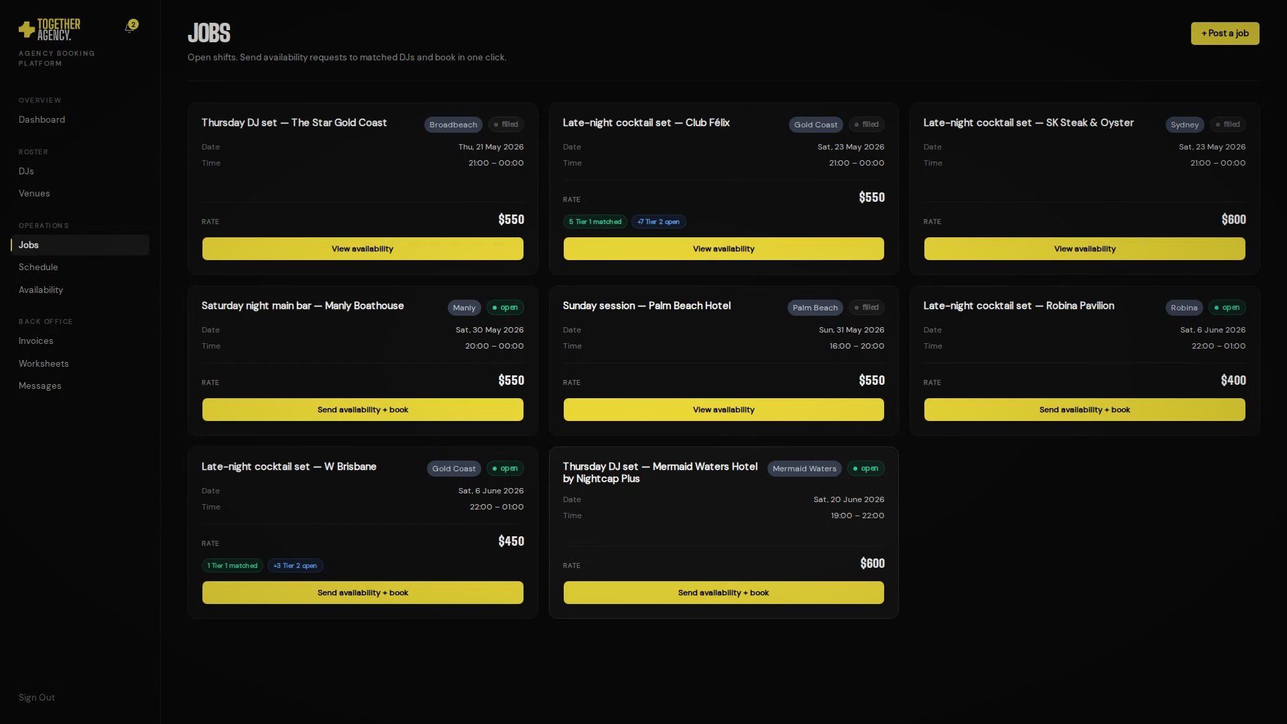
Task: Click the date 'Thu, 21 May 2026'
Action: 491,147
